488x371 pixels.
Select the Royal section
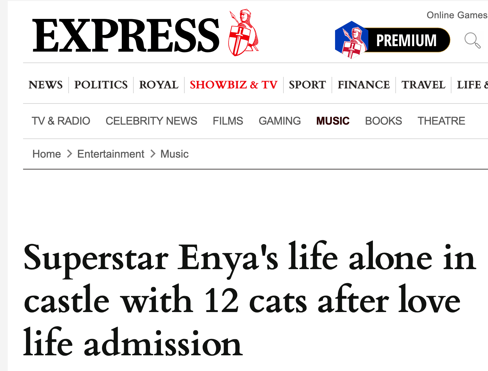point(159,85)
